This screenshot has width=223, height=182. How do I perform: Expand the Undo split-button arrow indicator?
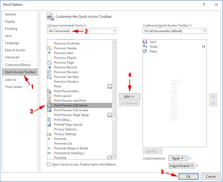coord(204,47)
